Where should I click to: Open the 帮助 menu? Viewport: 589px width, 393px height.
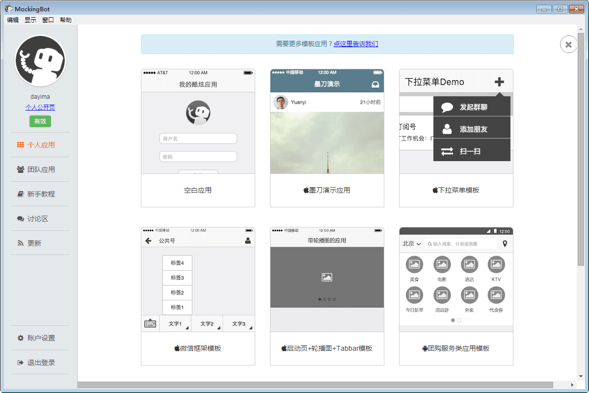[x=66, y=20]
